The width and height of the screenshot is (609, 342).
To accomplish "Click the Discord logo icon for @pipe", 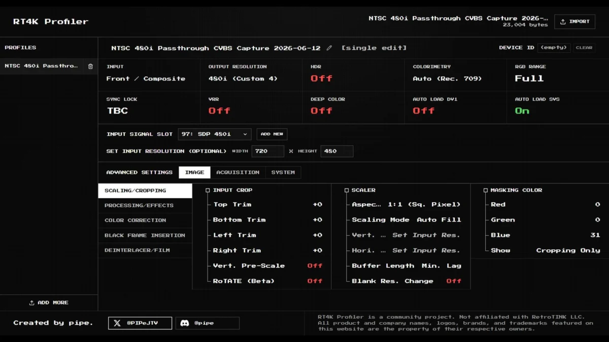I will coord(185,323).
